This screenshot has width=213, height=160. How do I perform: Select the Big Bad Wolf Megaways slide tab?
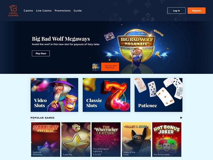110,67
